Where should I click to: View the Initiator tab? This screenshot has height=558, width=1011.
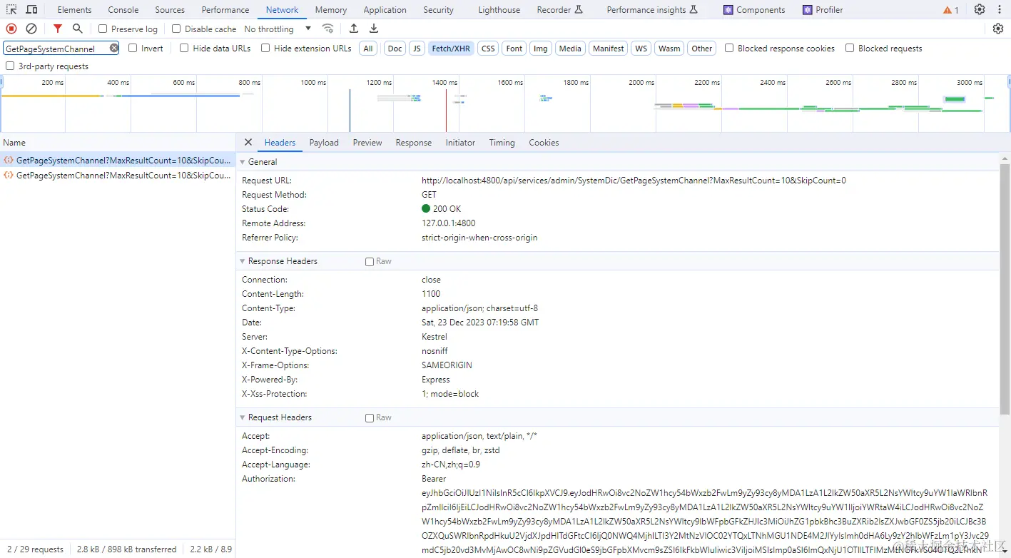point(460,143)
